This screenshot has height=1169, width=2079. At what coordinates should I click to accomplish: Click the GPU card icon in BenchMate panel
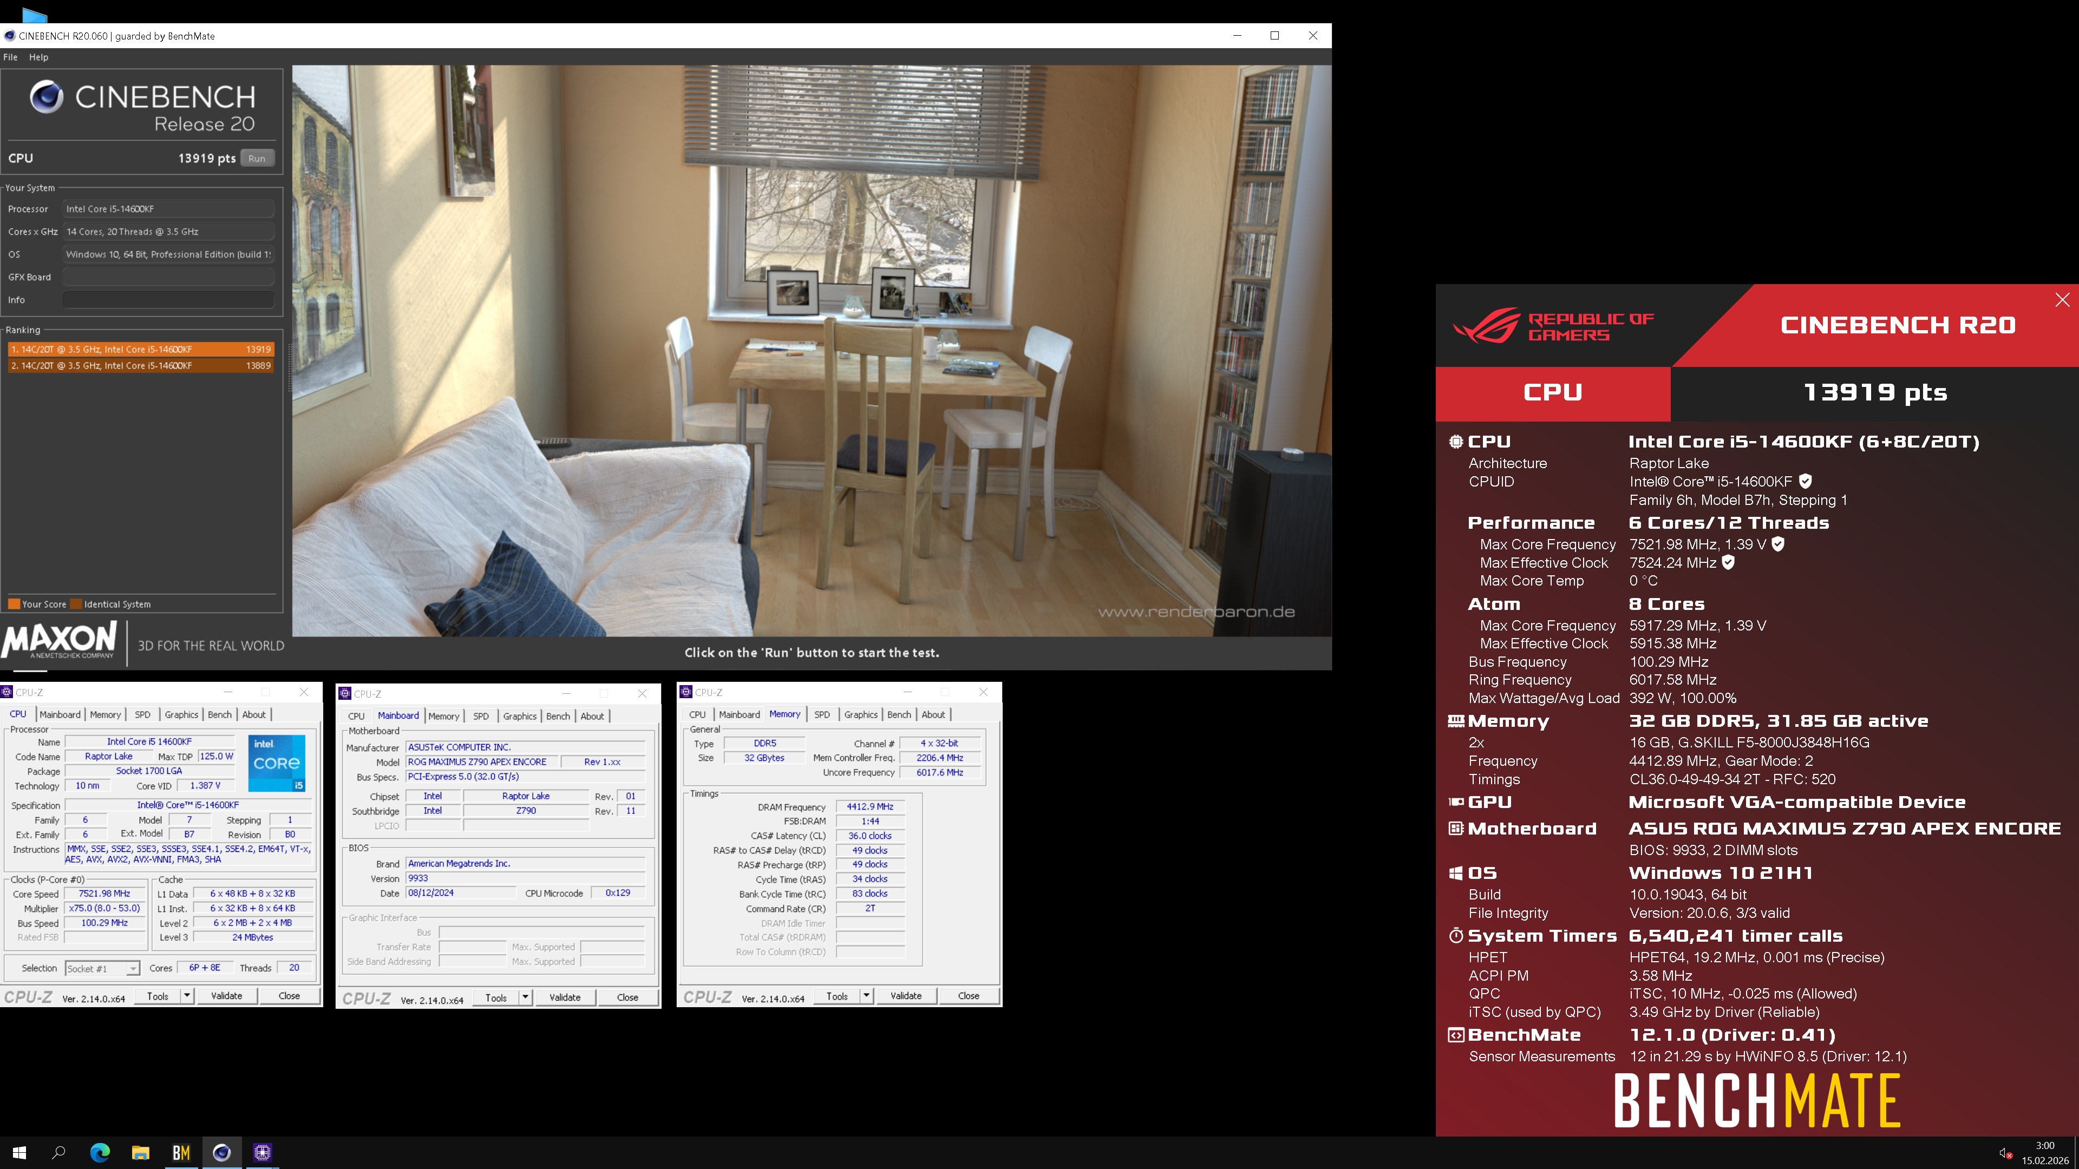1456,802
